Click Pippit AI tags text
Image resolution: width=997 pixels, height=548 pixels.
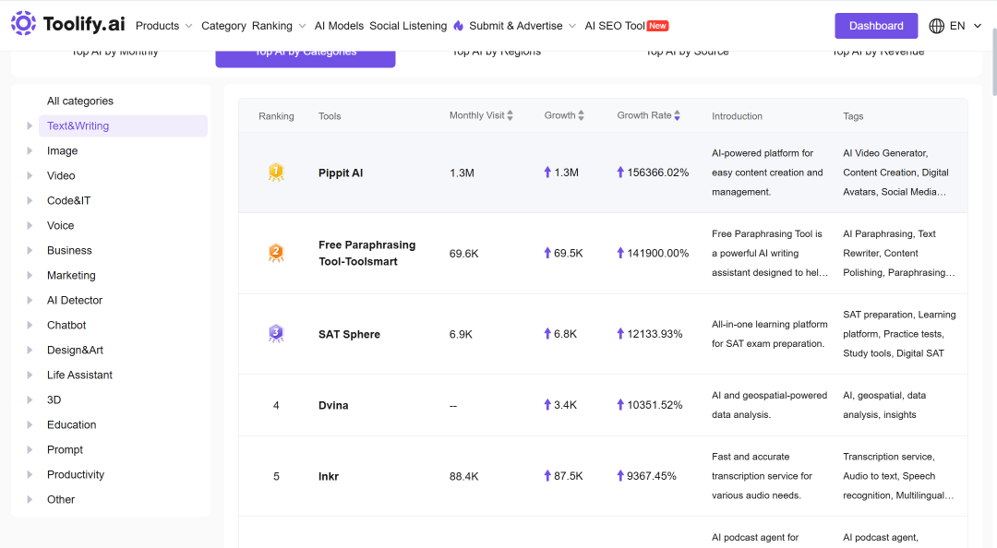point(895,173)
